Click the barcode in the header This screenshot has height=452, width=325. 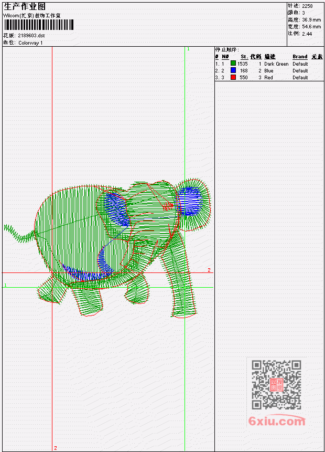(x=39, y=25)
